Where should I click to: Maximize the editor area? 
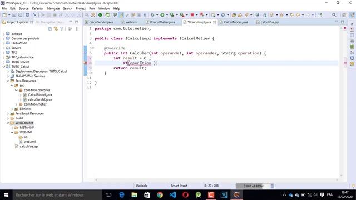click(x=343, y=22)
